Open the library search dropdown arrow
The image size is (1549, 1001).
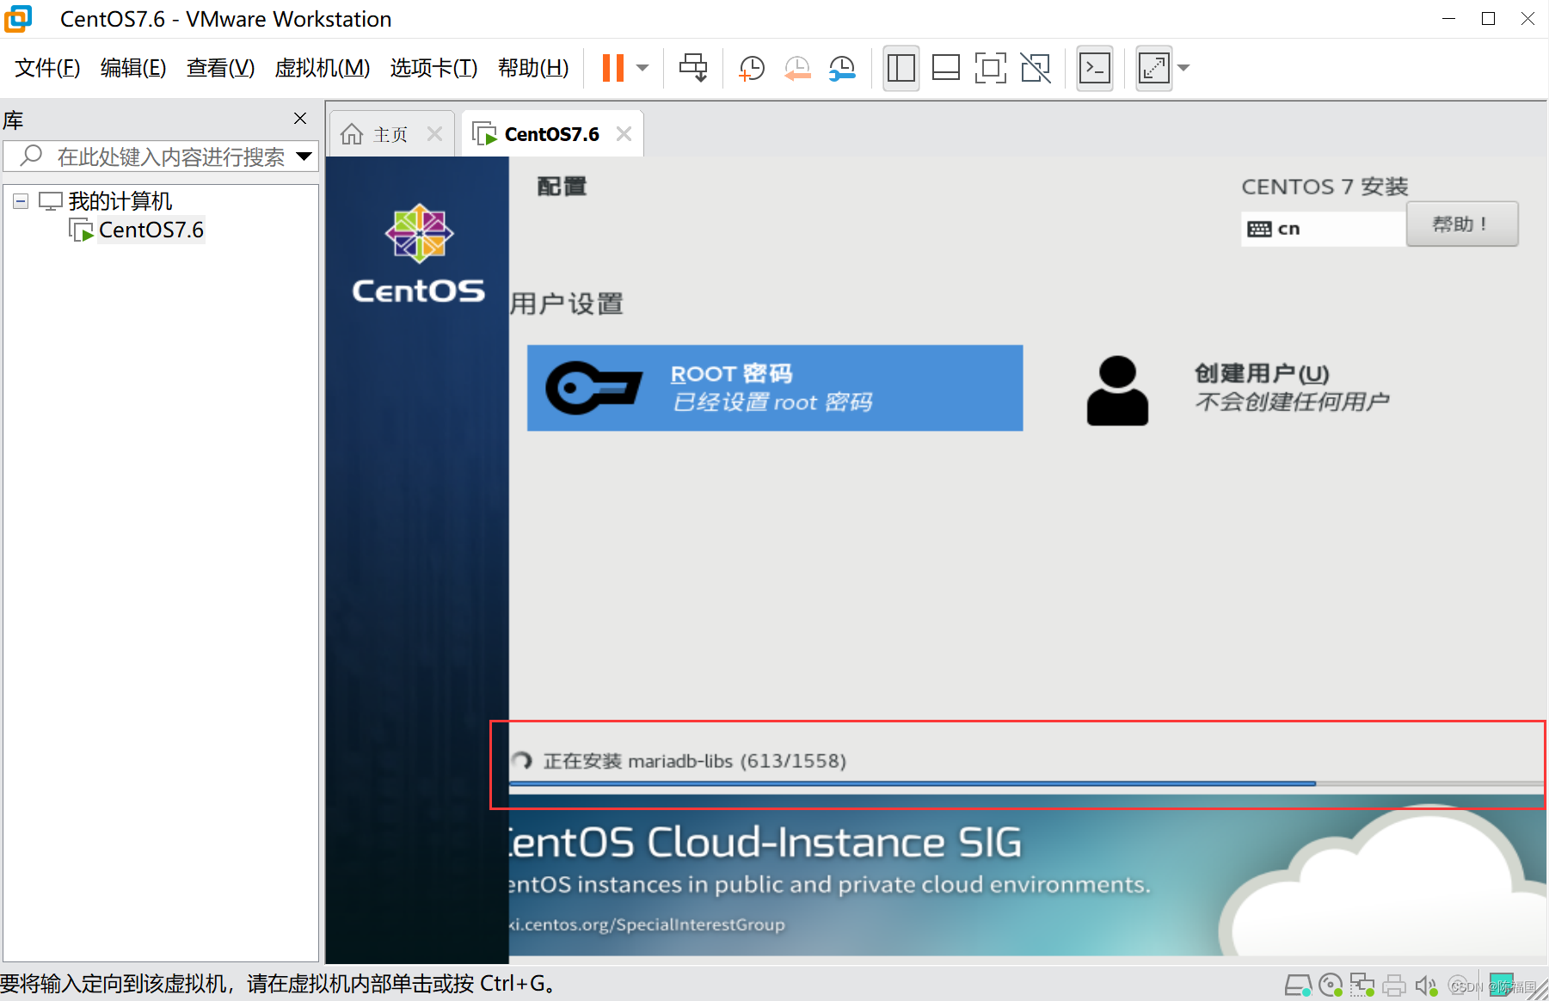coord(304,157)
